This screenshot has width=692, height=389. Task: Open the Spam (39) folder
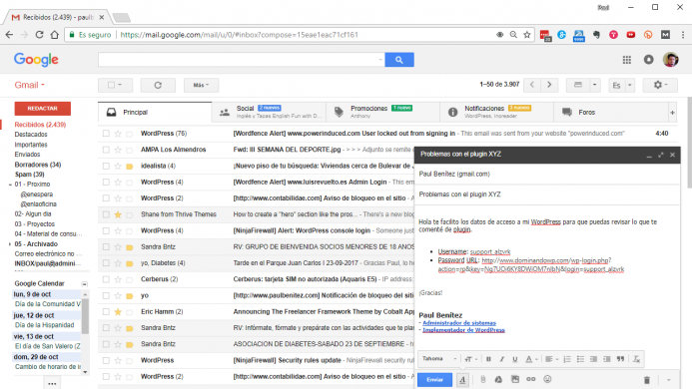coord(29,175)
